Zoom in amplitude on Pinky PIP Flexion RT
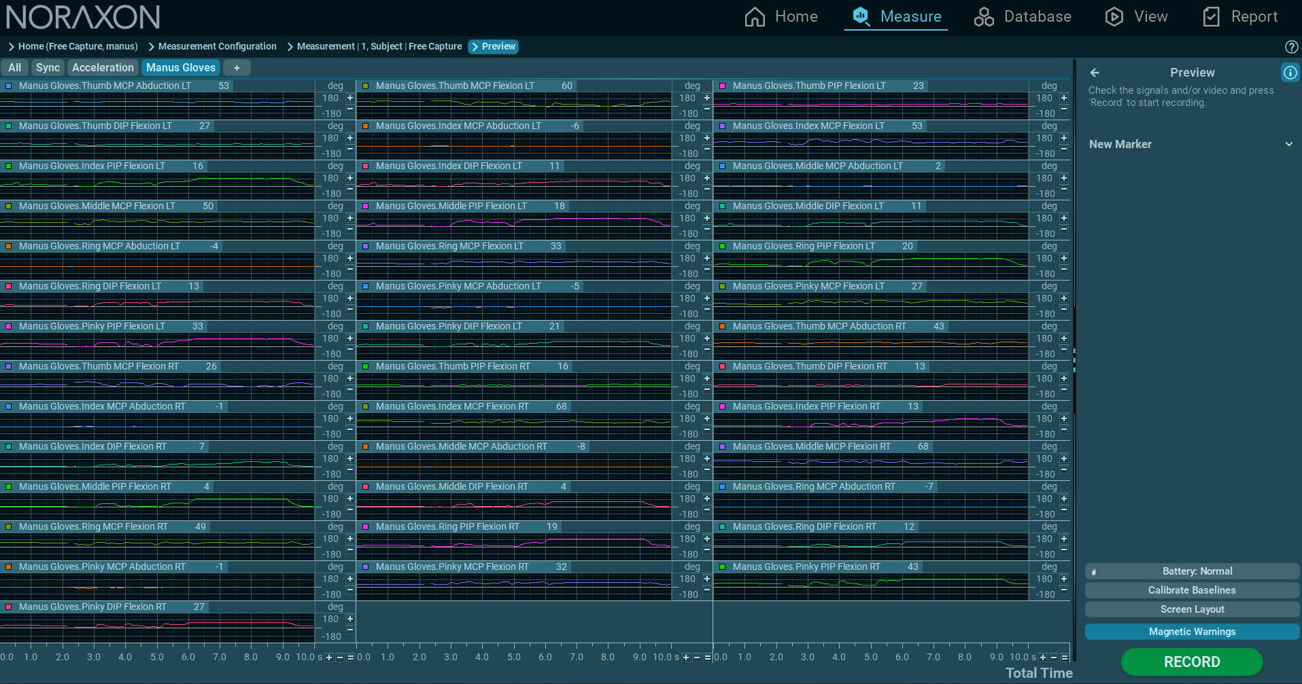 coord(1064,579)
